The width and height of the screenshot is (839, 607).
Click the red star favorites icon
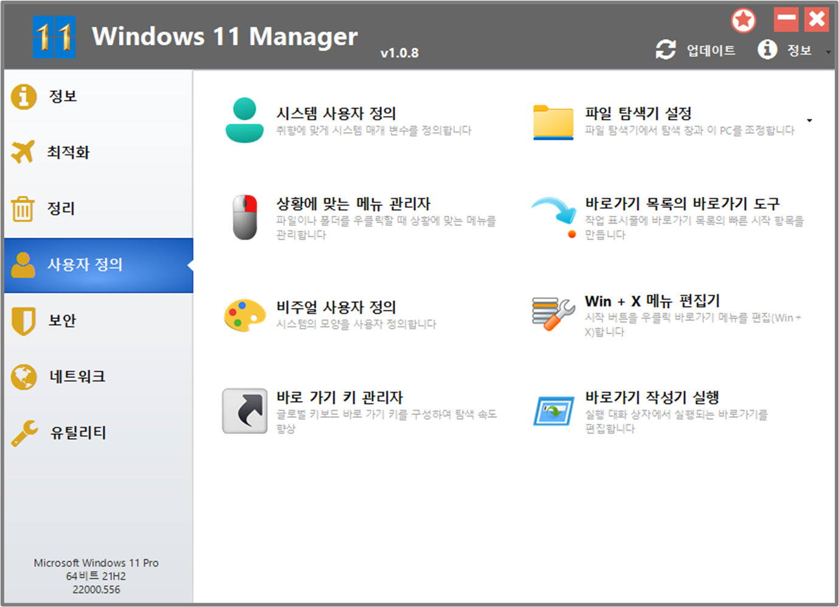point(743,21)
